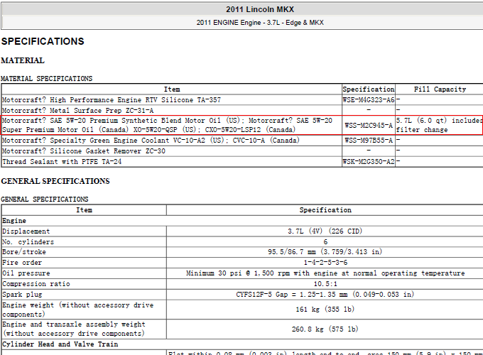Click the '161 kg (355 lb)' value
The height and width of the screenshot is (355, 483).
pos(325,309)
